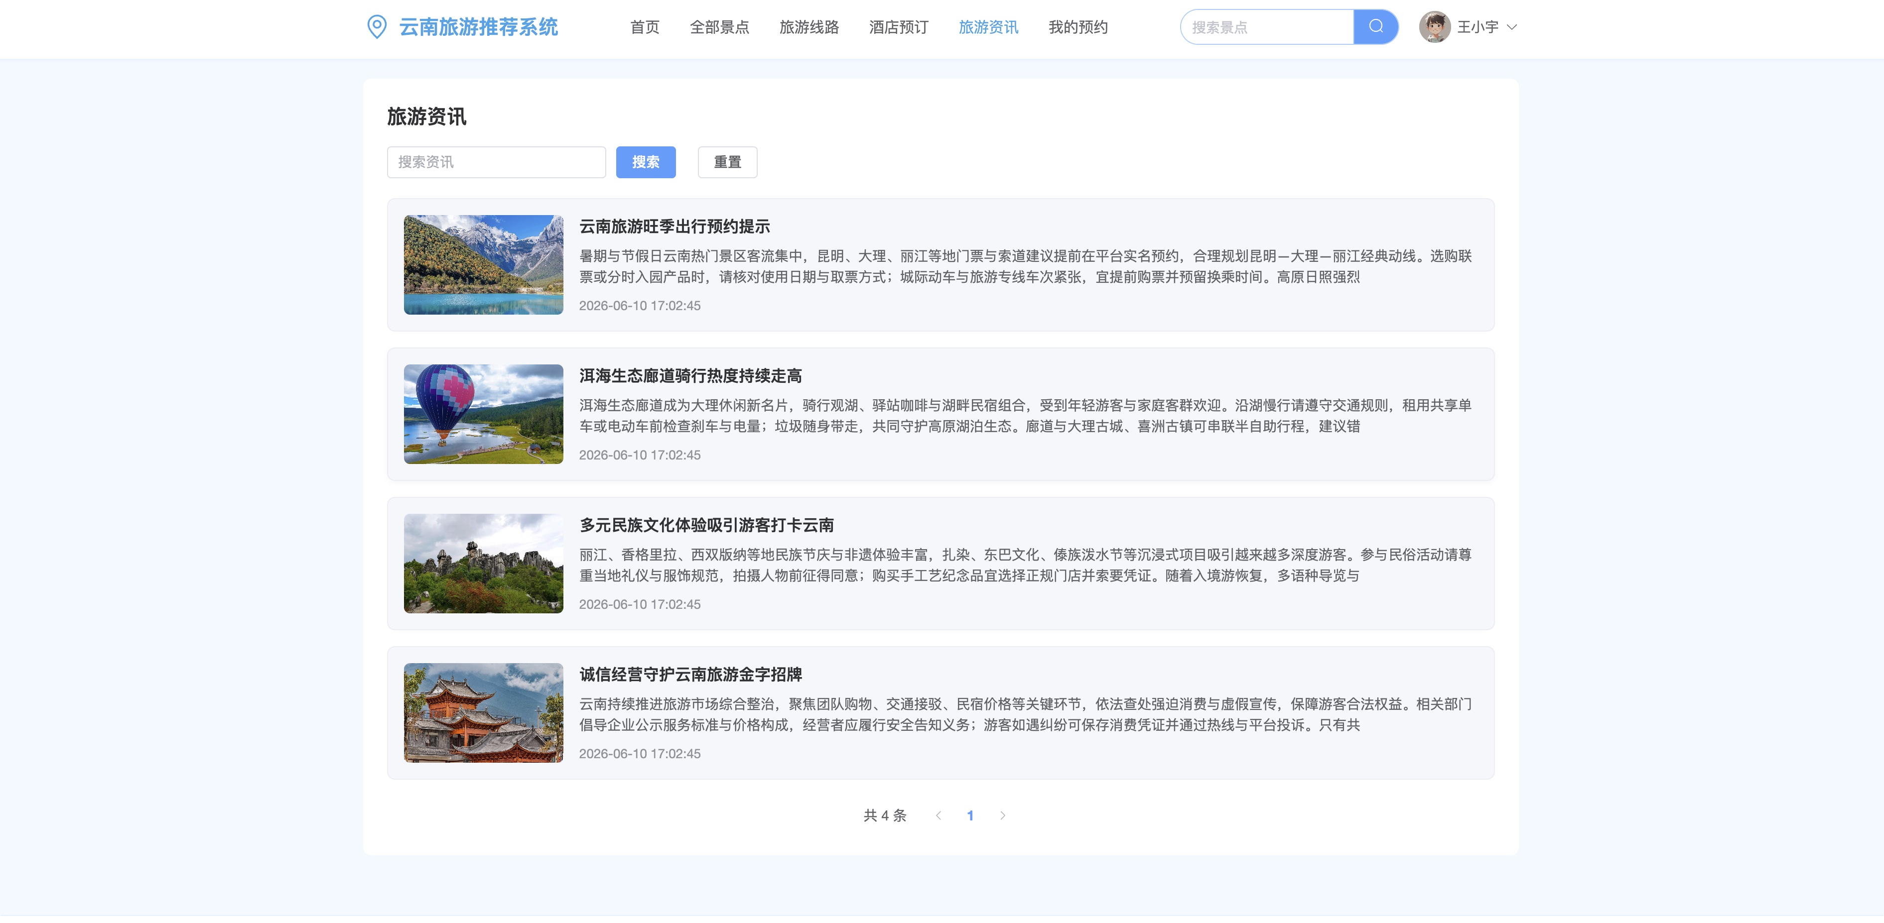Screen dimensions: 1884x923
Task: Open the 首页 navigation item
Action: tap(644, 27)
